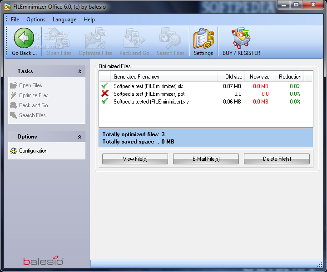Click the Search Files magnifier icon in Tasks
This screenshot has width=327, height=272.
14,115
